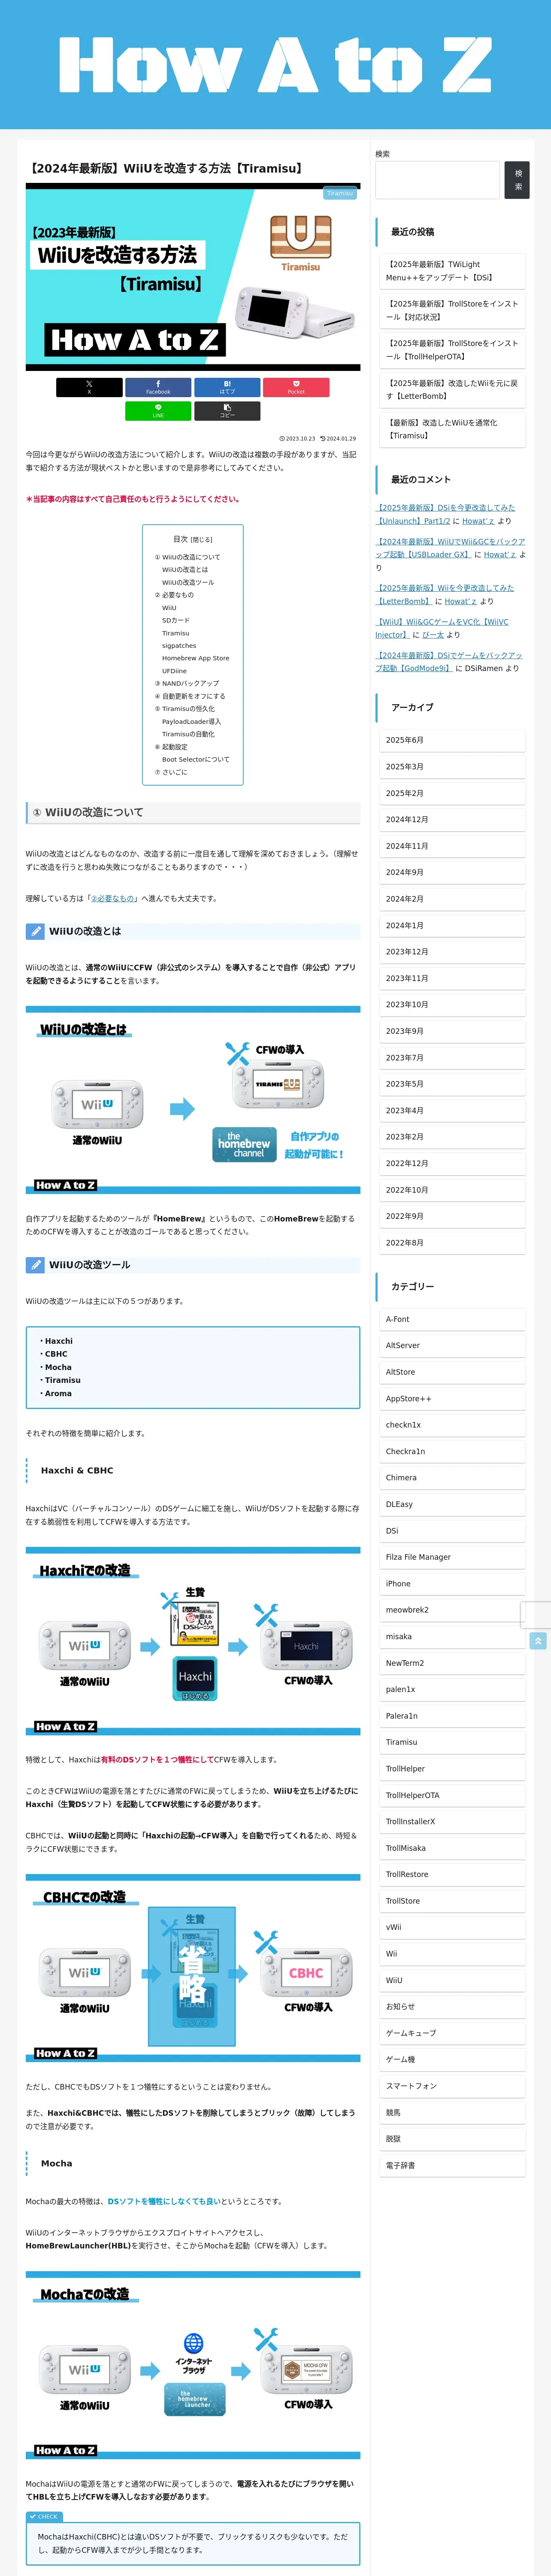Click the scroll-to-top arrow button
The width and height of the screenshot is (551, 2576).
538,1641
